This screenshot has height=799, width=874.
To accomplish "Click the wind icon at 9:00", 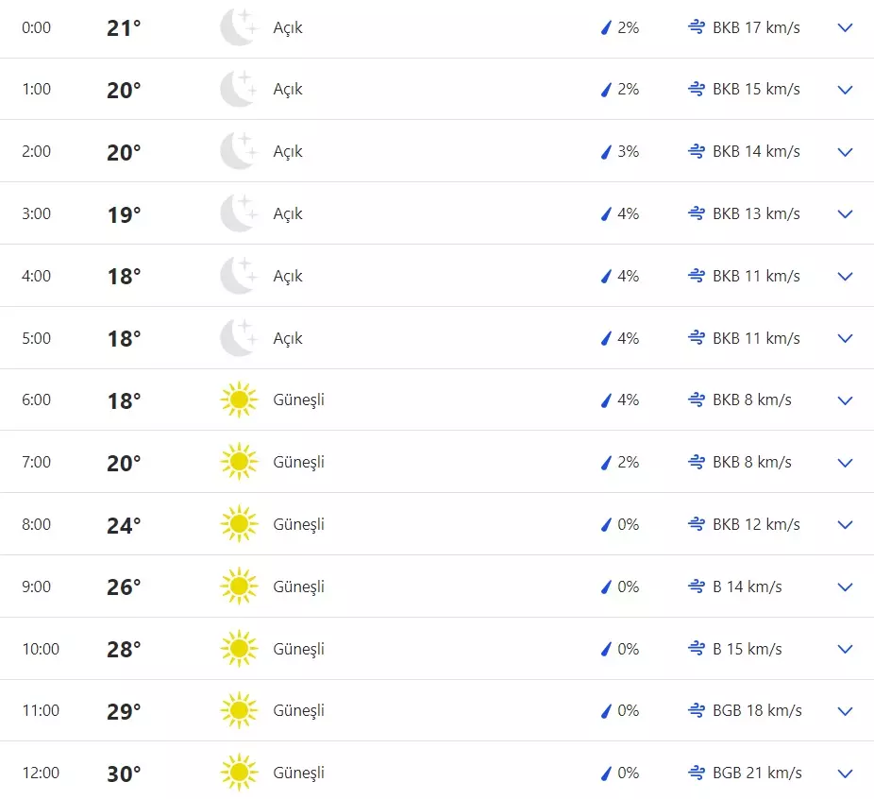I will point(697,586).
